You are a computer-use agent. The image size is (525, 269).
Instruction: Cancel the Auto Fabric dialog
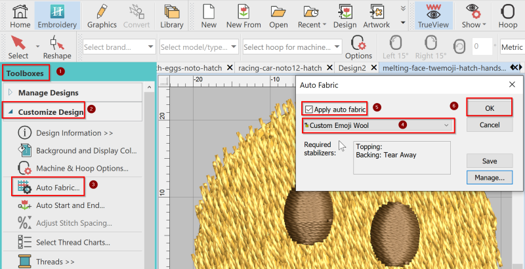[x=489, y=125]
